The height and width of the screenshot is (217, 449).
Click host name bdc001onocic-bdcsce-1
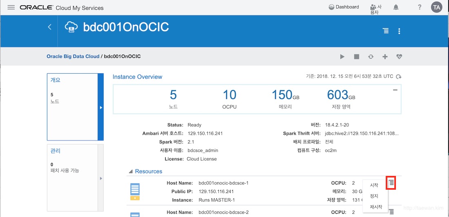pos(223,183)
